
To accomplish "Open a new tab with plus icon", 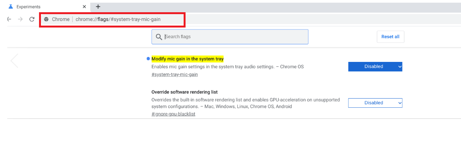I will click(x=98, y=6).
